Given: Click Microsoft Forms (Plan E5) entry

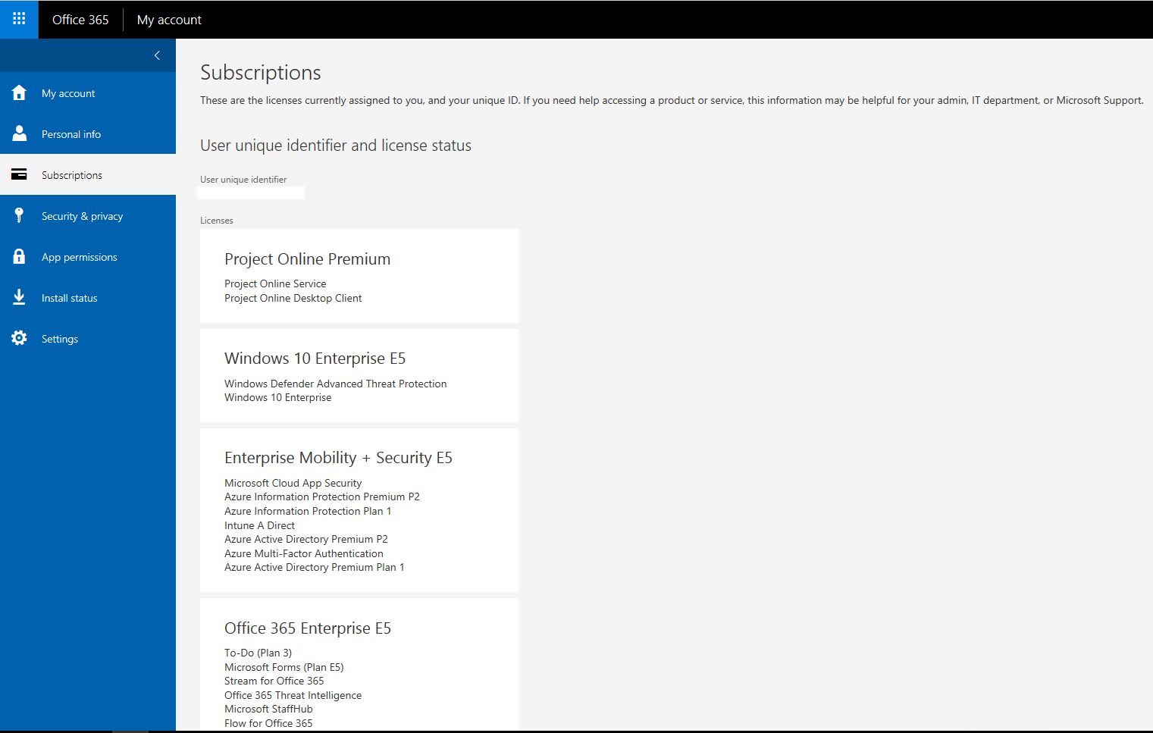Looking at the screenshot, I should click(284, 667).
